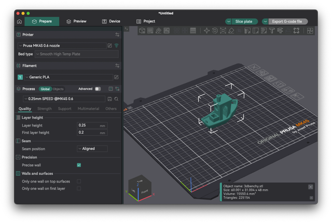Open the Quality settings tab
Image resolution: width=332 pixels, height=223 pixels.
pos(25,108)
